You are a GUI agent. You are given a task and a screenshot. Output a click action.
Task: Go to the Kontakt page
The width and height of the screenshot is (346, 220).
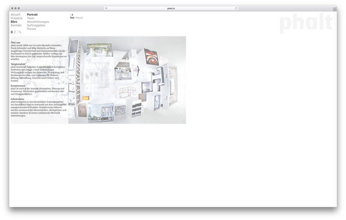pos(16,25)
